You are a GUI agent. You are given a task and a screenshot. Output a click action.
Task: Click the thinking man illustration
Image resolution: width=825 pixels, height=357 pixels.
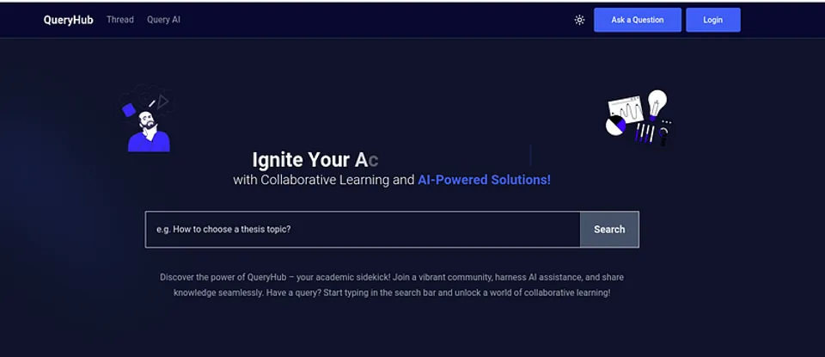pos(147,119)
